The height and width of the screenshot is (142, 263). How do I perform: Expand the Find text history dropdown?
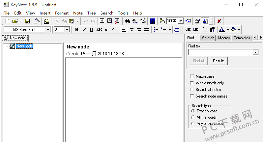click(255, 52)
